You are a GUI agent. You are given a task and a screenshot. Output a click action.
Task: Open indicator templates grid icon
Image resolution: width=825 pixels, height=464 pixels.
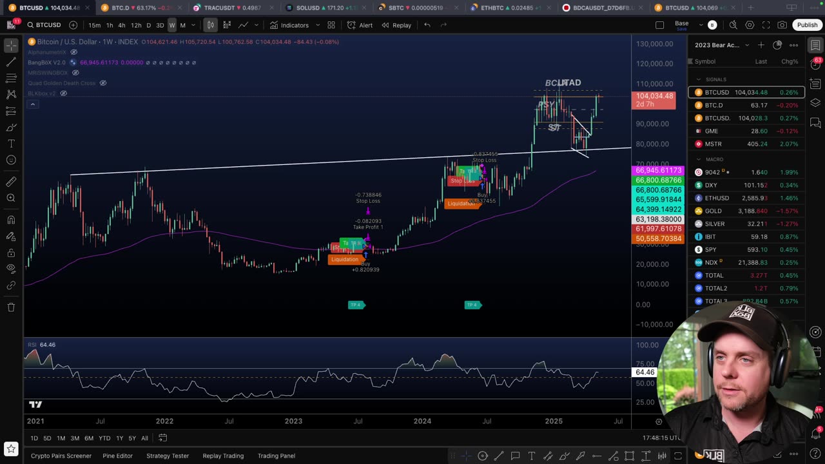pos(331,25)
